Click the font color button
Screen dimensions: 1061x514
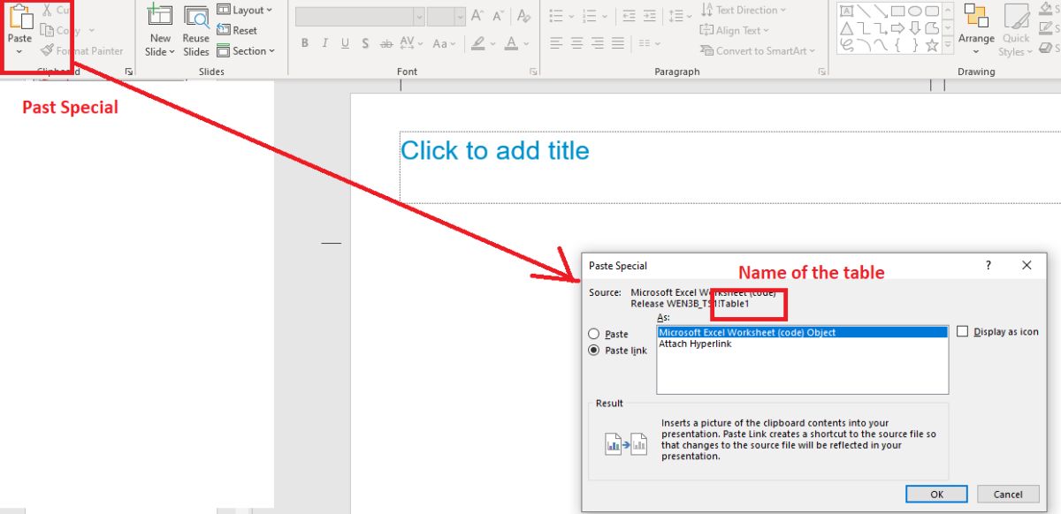[x=511, y=43]
